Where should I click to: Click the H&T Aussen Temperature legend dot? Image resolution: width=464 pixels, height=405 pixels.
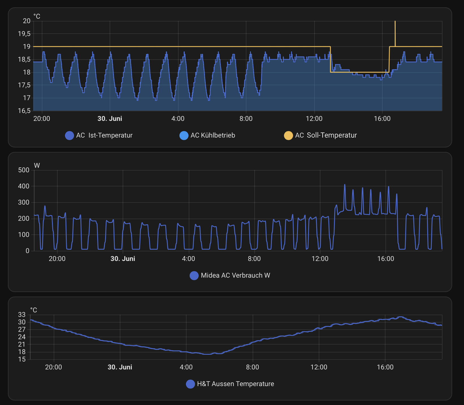point(190,384)
